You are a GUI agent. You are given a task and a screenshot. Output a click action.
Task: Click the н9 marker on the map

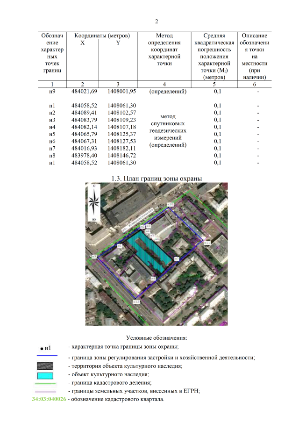click(94, 257)
